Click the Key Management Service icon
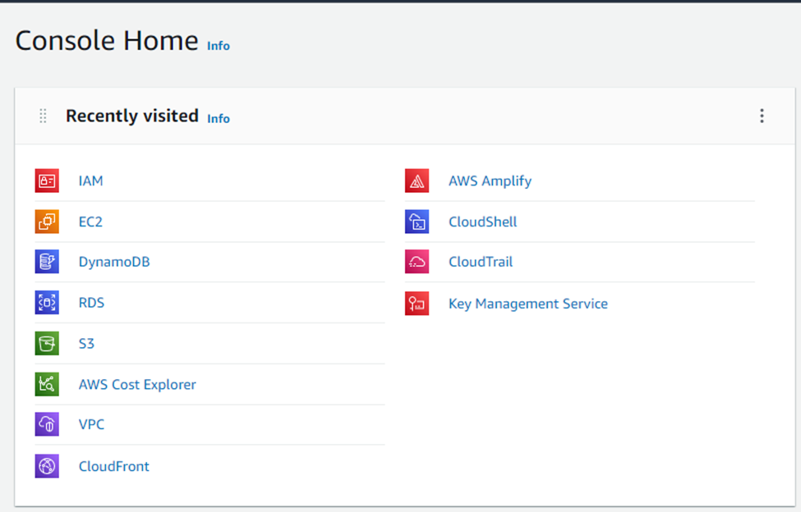Screen dimensions: 801x512 [417, 304]
